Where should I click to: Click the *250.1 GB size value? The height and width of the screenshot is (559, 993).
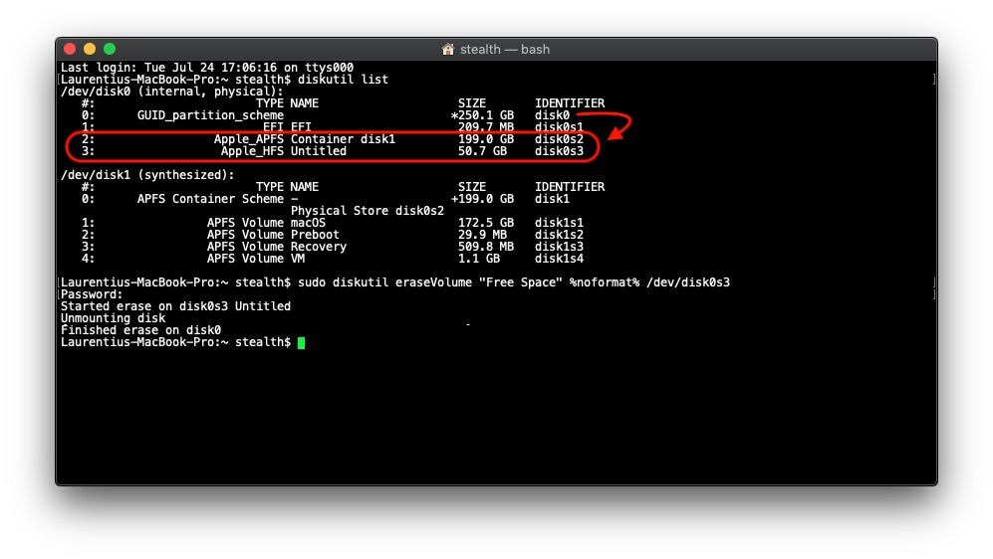[x=482, y=115]
